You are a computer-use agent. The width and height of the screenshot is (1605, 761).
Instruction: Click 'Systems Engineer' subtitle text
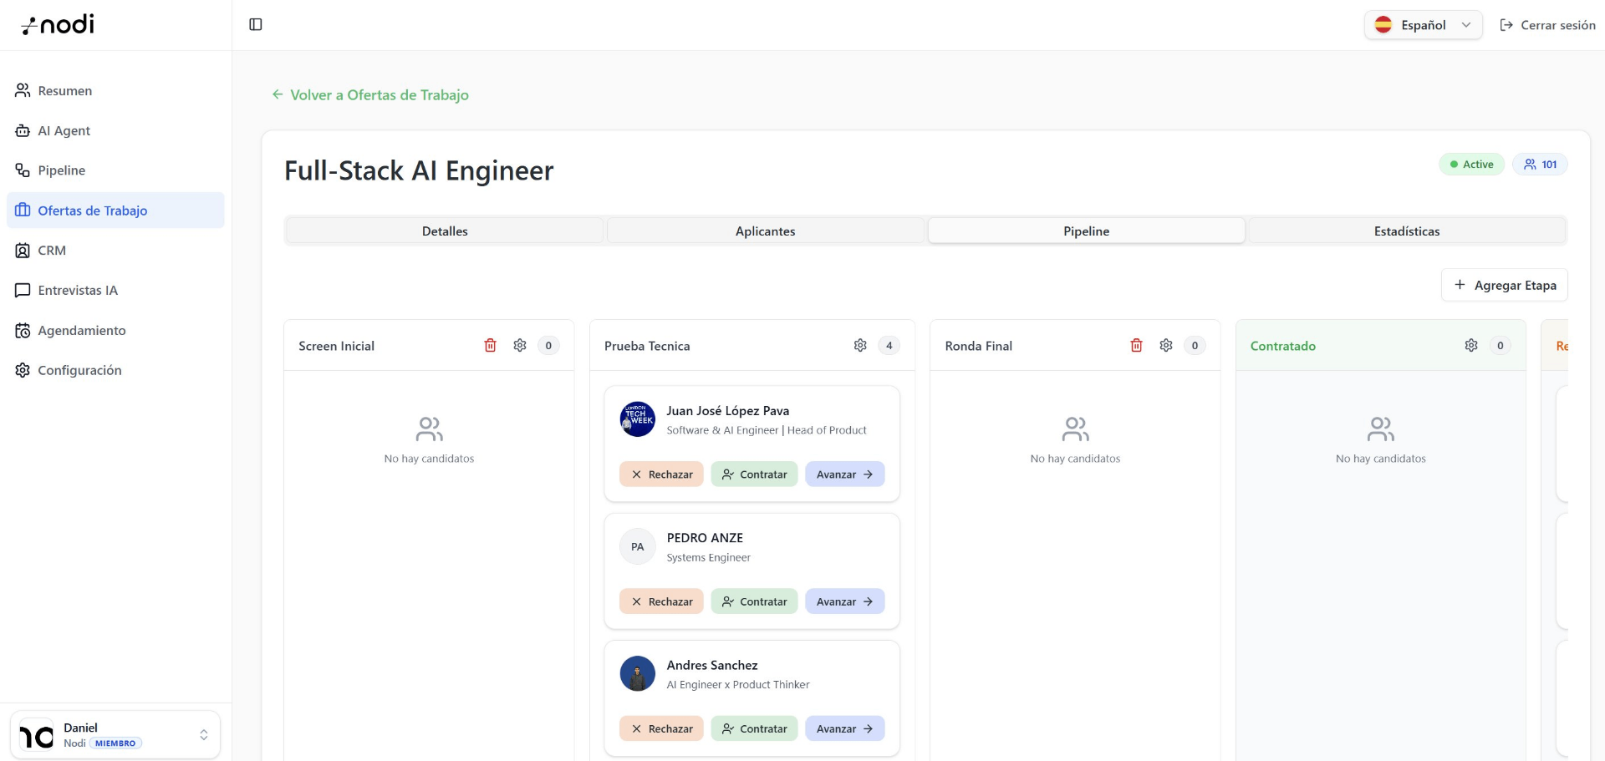pos(708,558)
